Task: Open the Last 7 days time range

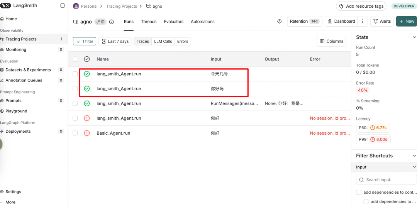Action: (115, 41)
